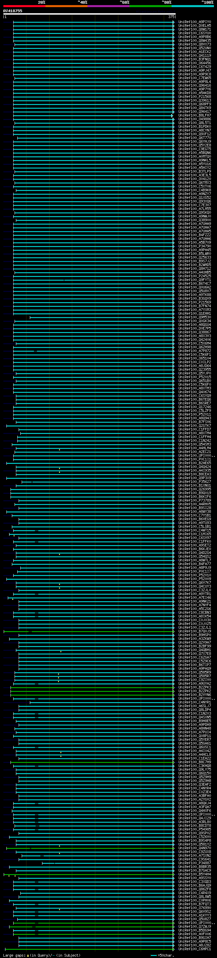217x958 pixels.
Task: Open hit UniRef100_C6SYU0
Action: pos(194,33)
